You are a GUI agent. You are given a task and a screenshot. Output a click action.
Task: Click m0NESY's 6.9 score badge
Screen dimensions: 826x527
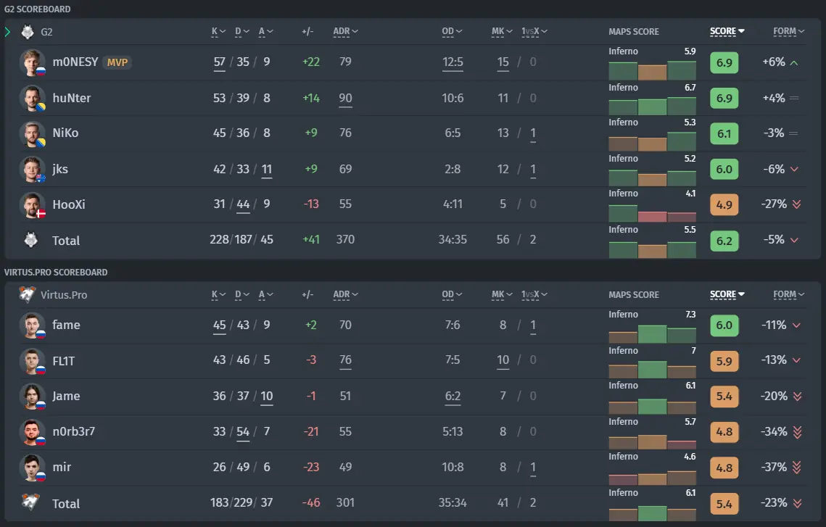point(724,62)
